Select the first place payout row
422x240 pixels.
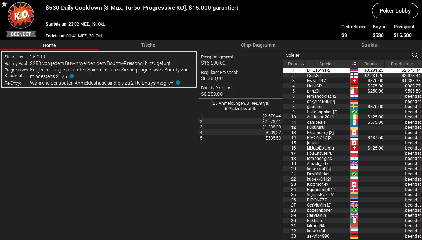[240, 116]
